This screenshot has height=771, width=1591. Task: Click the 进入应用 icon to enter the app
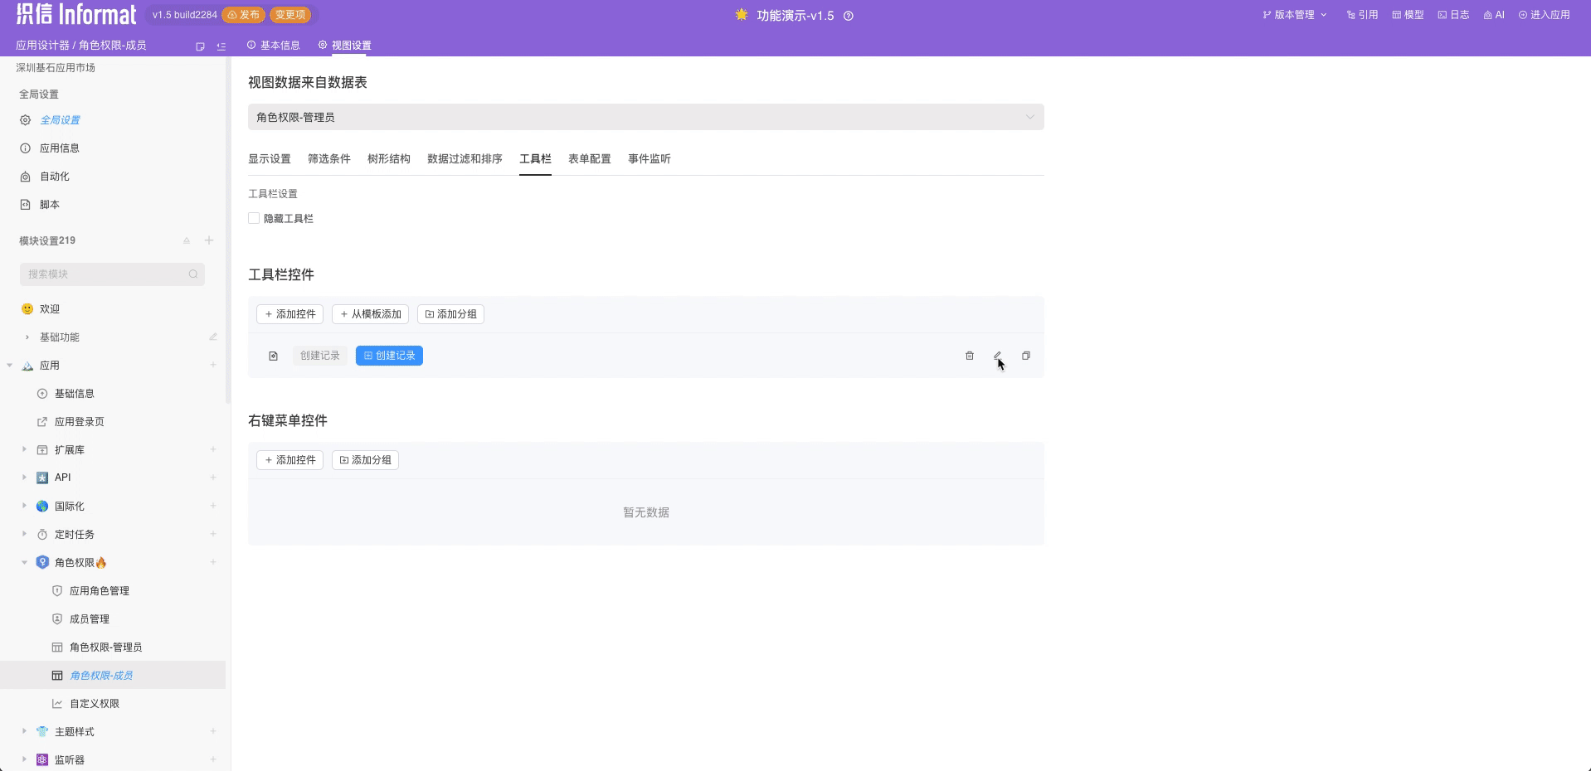point(1545,14)
